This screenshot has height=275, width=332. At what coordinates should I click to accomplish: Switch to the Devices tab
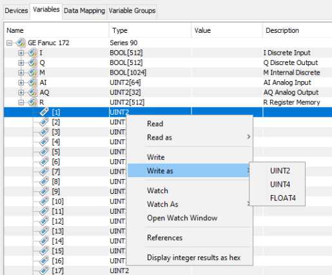point(16,10)
